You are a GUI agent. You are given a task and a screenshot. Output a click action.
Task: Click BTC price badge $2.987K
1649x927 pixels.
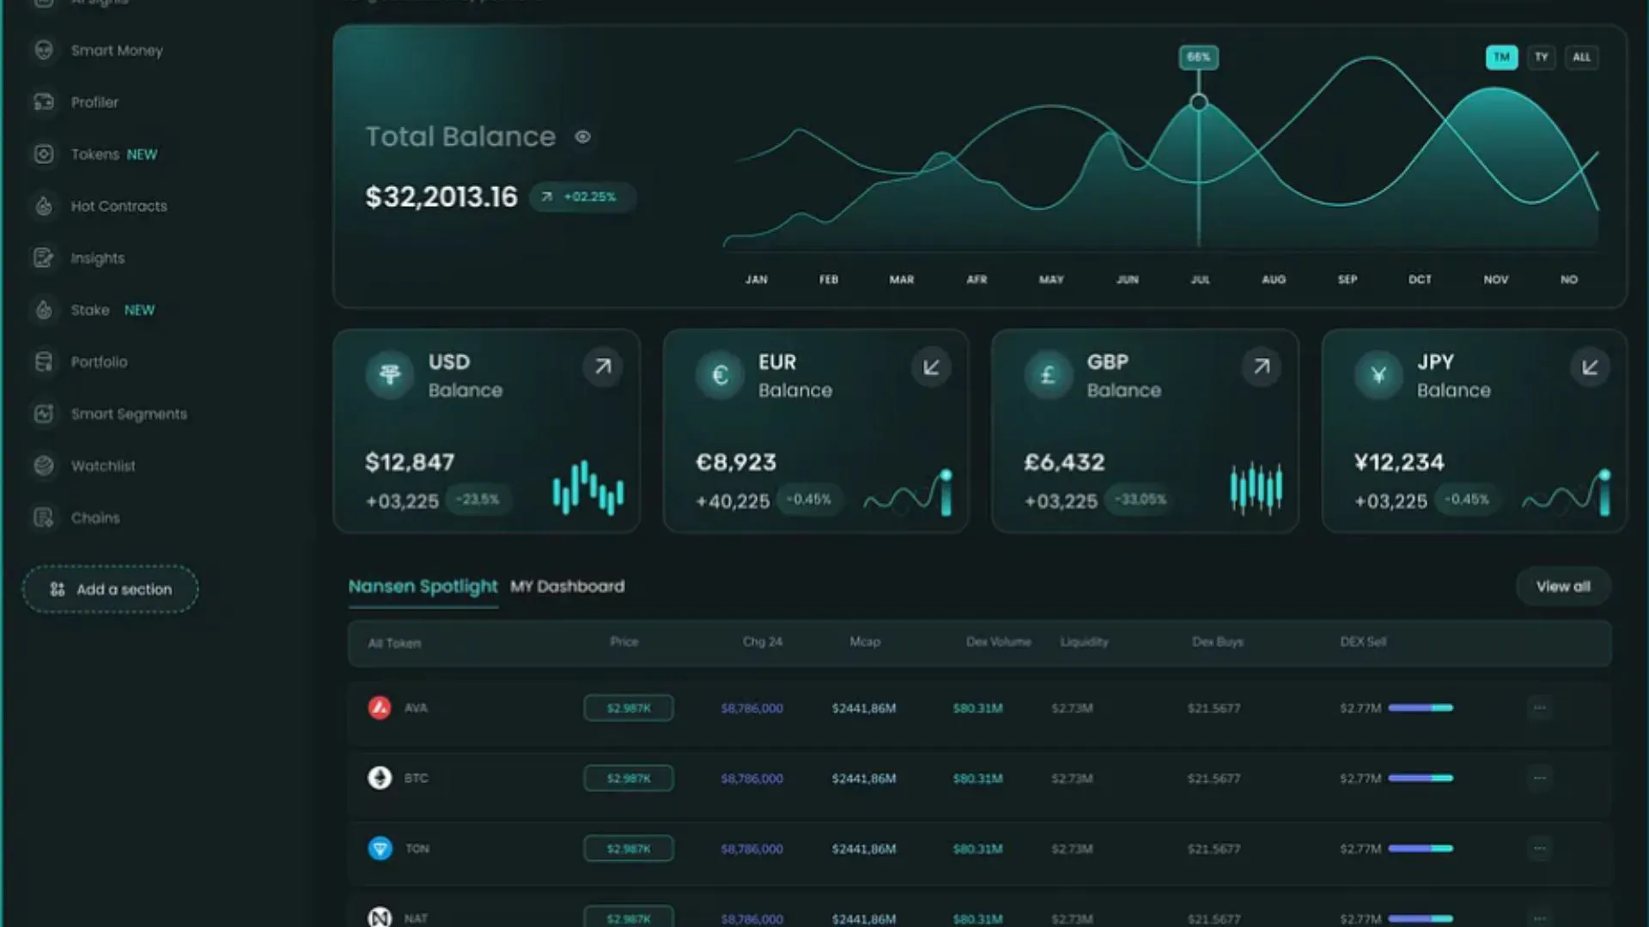pos(629,779)
